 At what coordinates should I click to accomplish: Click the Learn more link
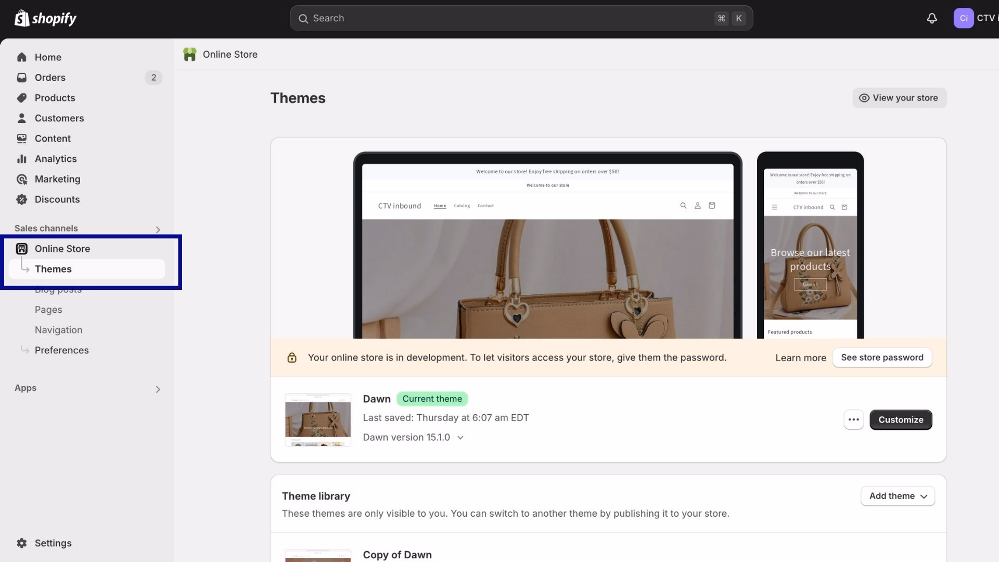pyautogui.click(x=800, y=358)
